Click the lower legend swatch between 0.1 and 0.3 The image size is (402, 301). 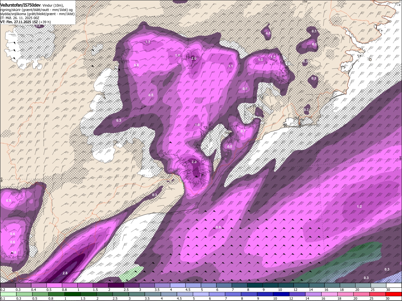click(x=9, y=294)
